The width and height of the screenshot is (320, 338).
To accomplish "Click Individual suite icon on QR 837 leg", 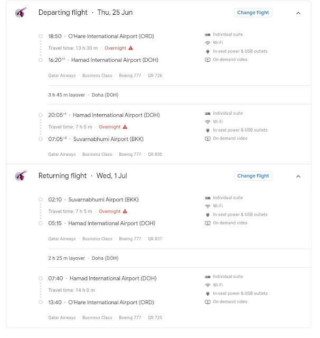I will [208, 198].
